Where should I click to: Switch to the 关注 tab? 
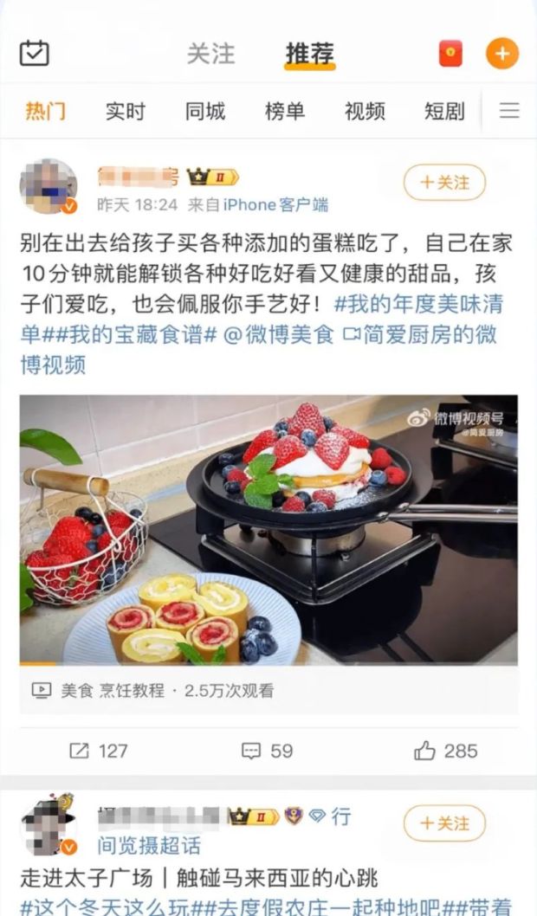tap(211, 54)
